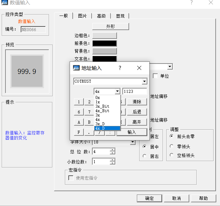Select the 居右 alignment radio button
This screenshot has height=206, width=220.
(144, 156)
